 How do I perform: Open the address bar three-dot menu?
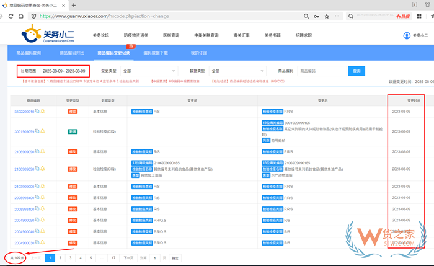click(x=337, y=16)
